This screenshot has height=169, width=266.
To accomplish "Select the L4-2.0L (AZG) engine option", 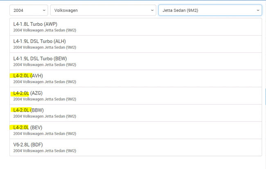I will tap(135, 95).
